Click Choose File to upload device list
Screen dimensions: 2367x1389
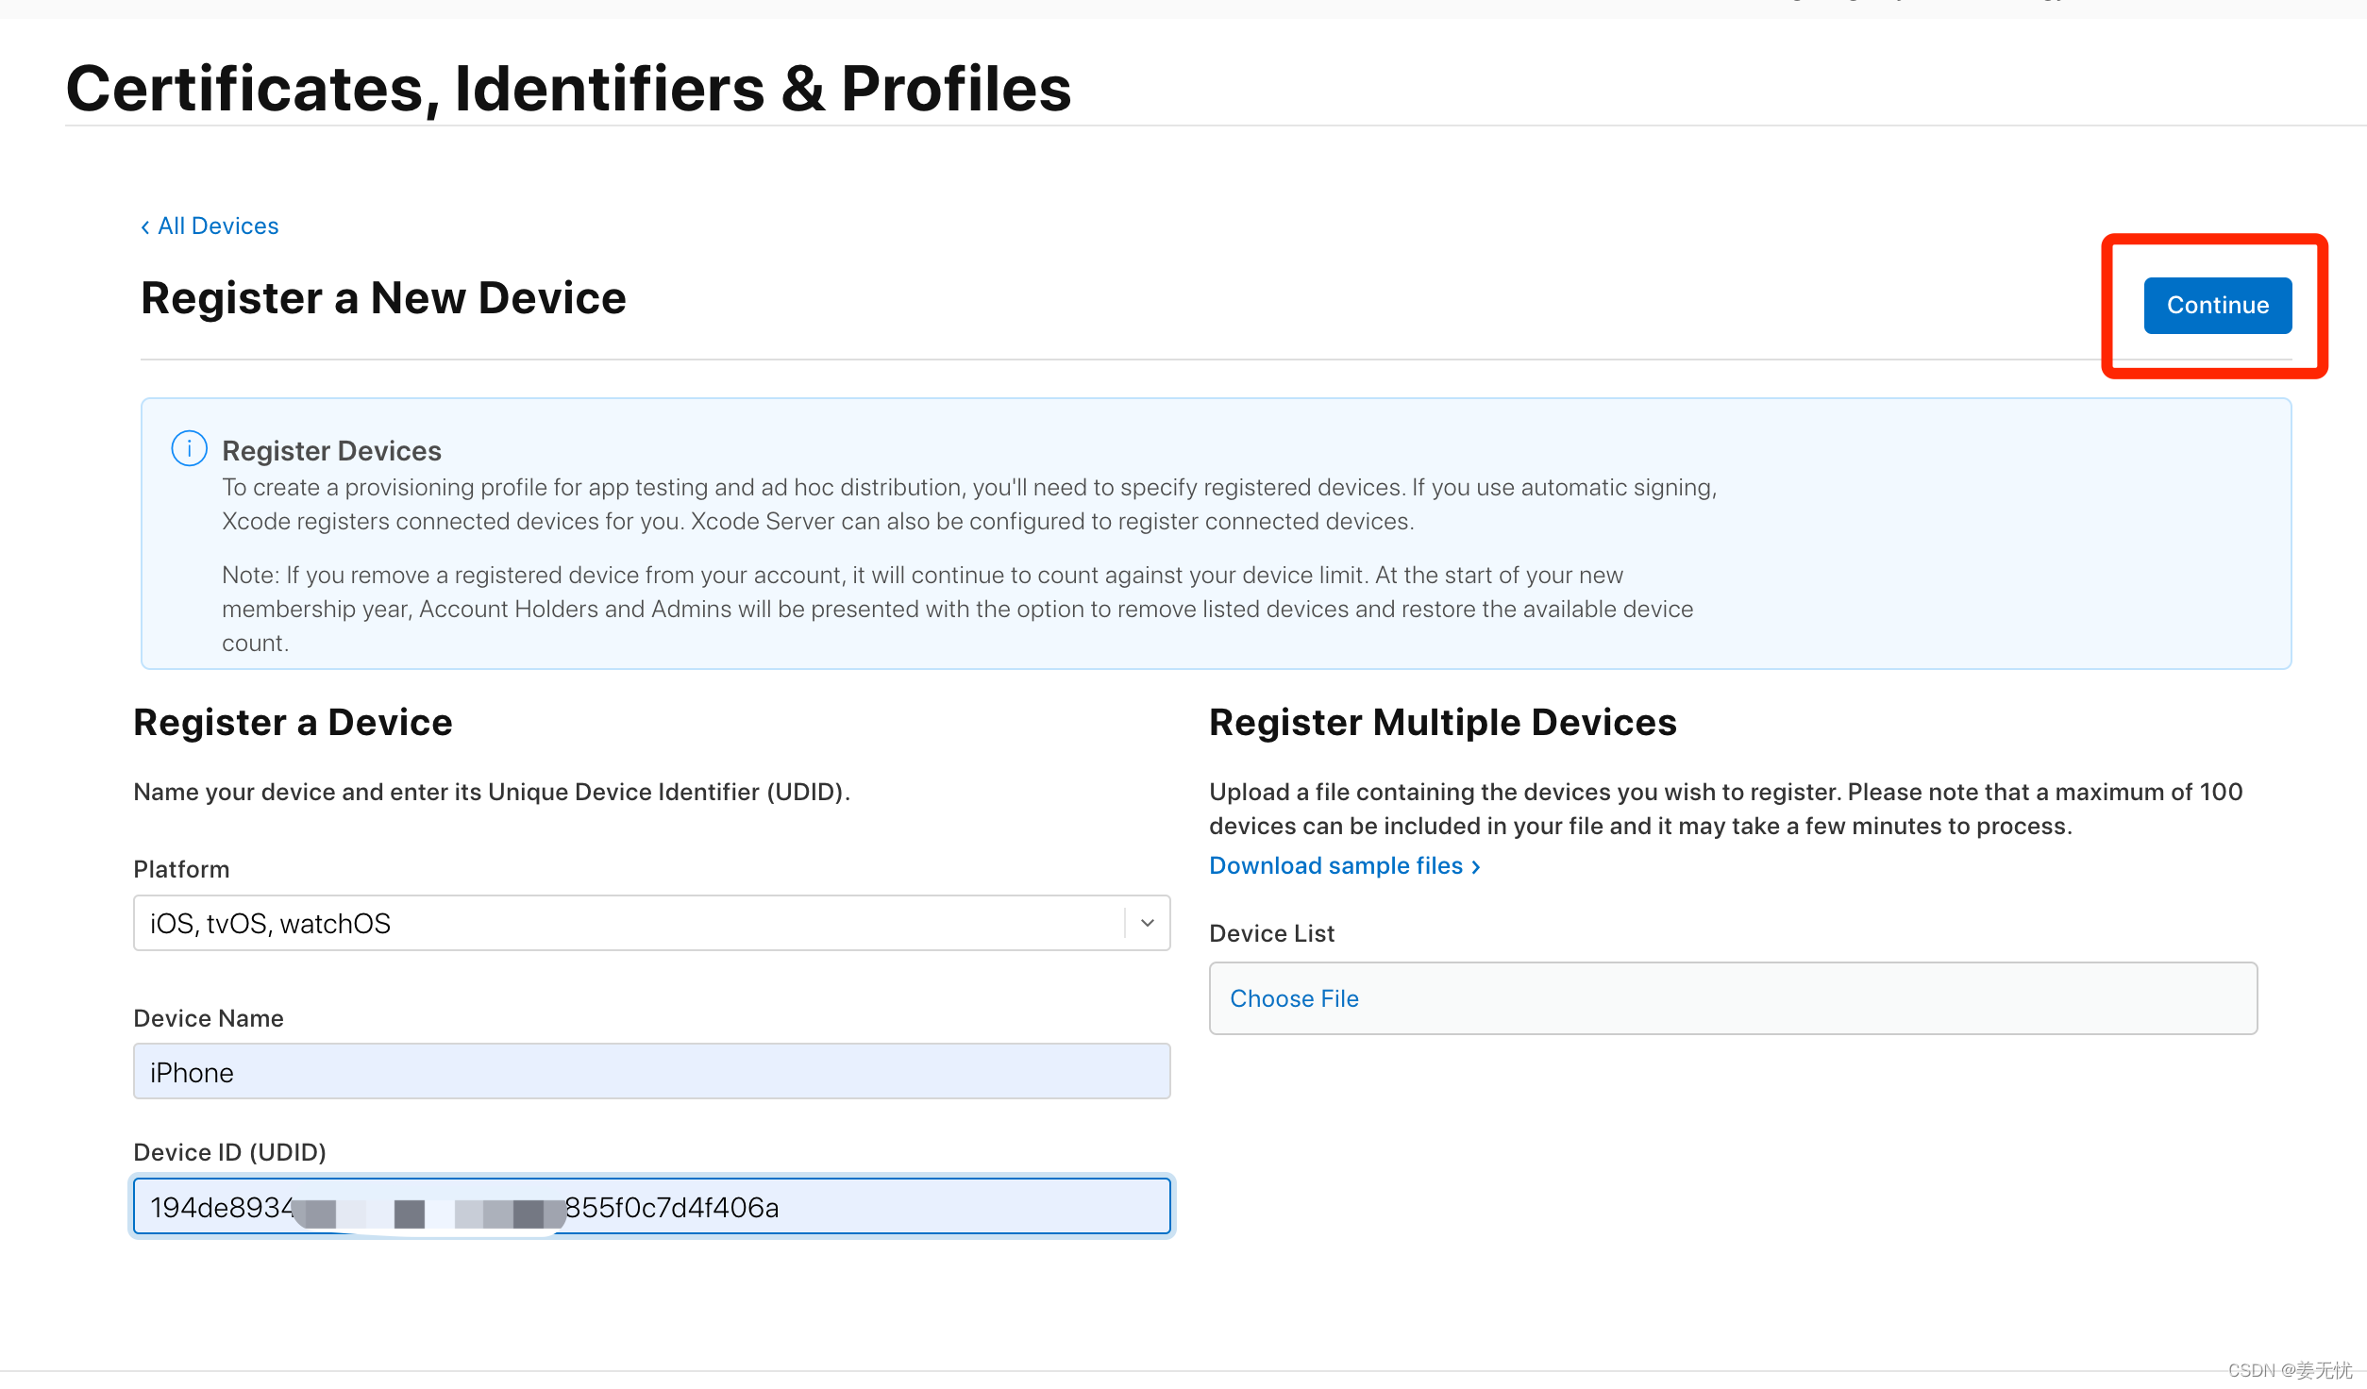click(x=1294, y=998)
